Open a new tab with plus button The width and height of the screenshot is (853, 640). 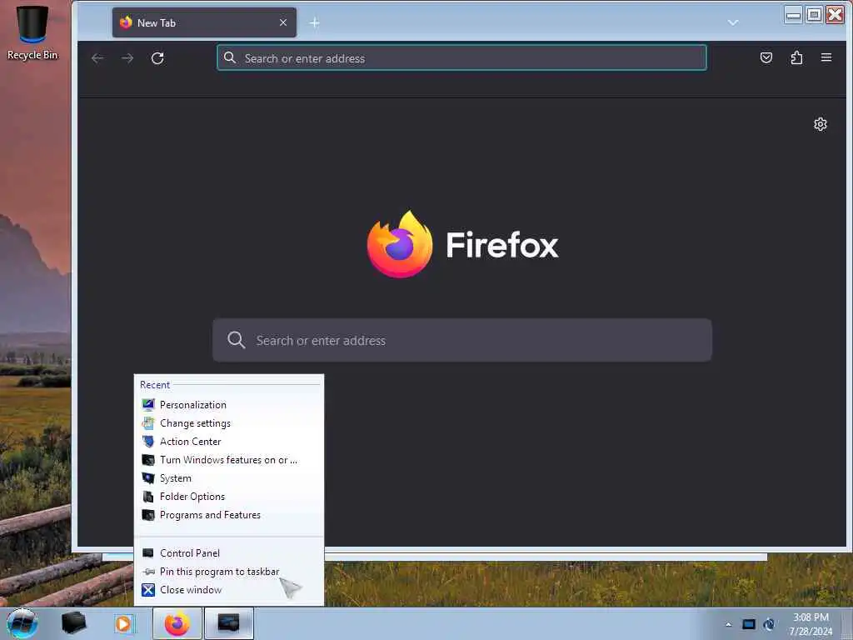[x=314, y=22]
